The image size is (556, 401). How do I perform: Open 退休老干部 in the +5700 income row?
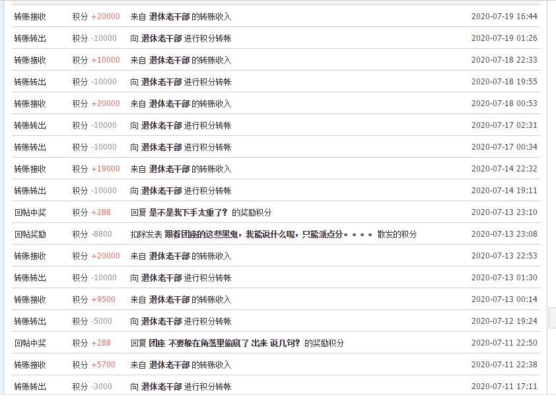[169, 365]
